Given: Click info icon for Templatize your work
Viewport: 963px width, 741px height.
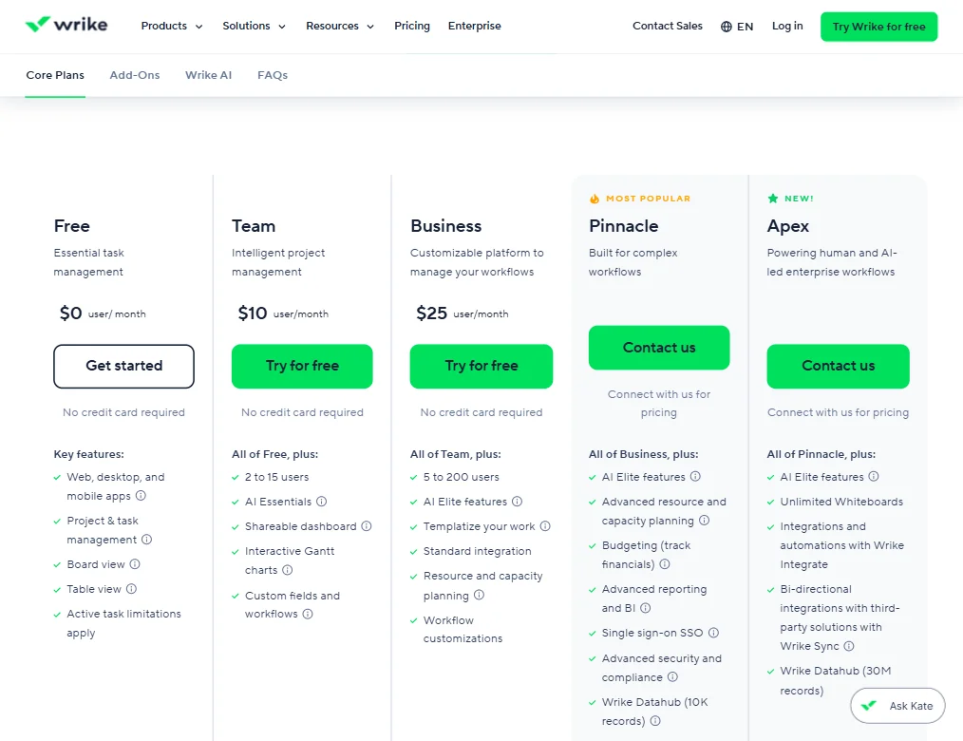Looking at the screenshot, I should (545, 525).
